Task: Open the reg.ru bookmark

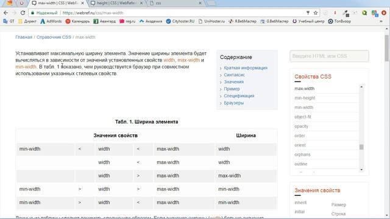Action: (x=127, y=21)
